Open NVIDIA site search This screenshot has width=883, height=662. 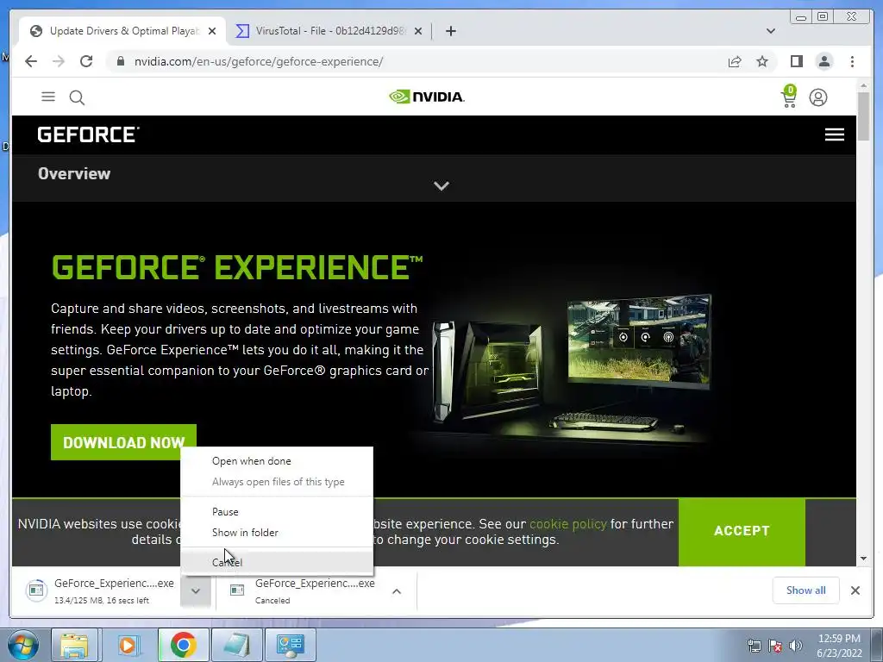(77, 97)
